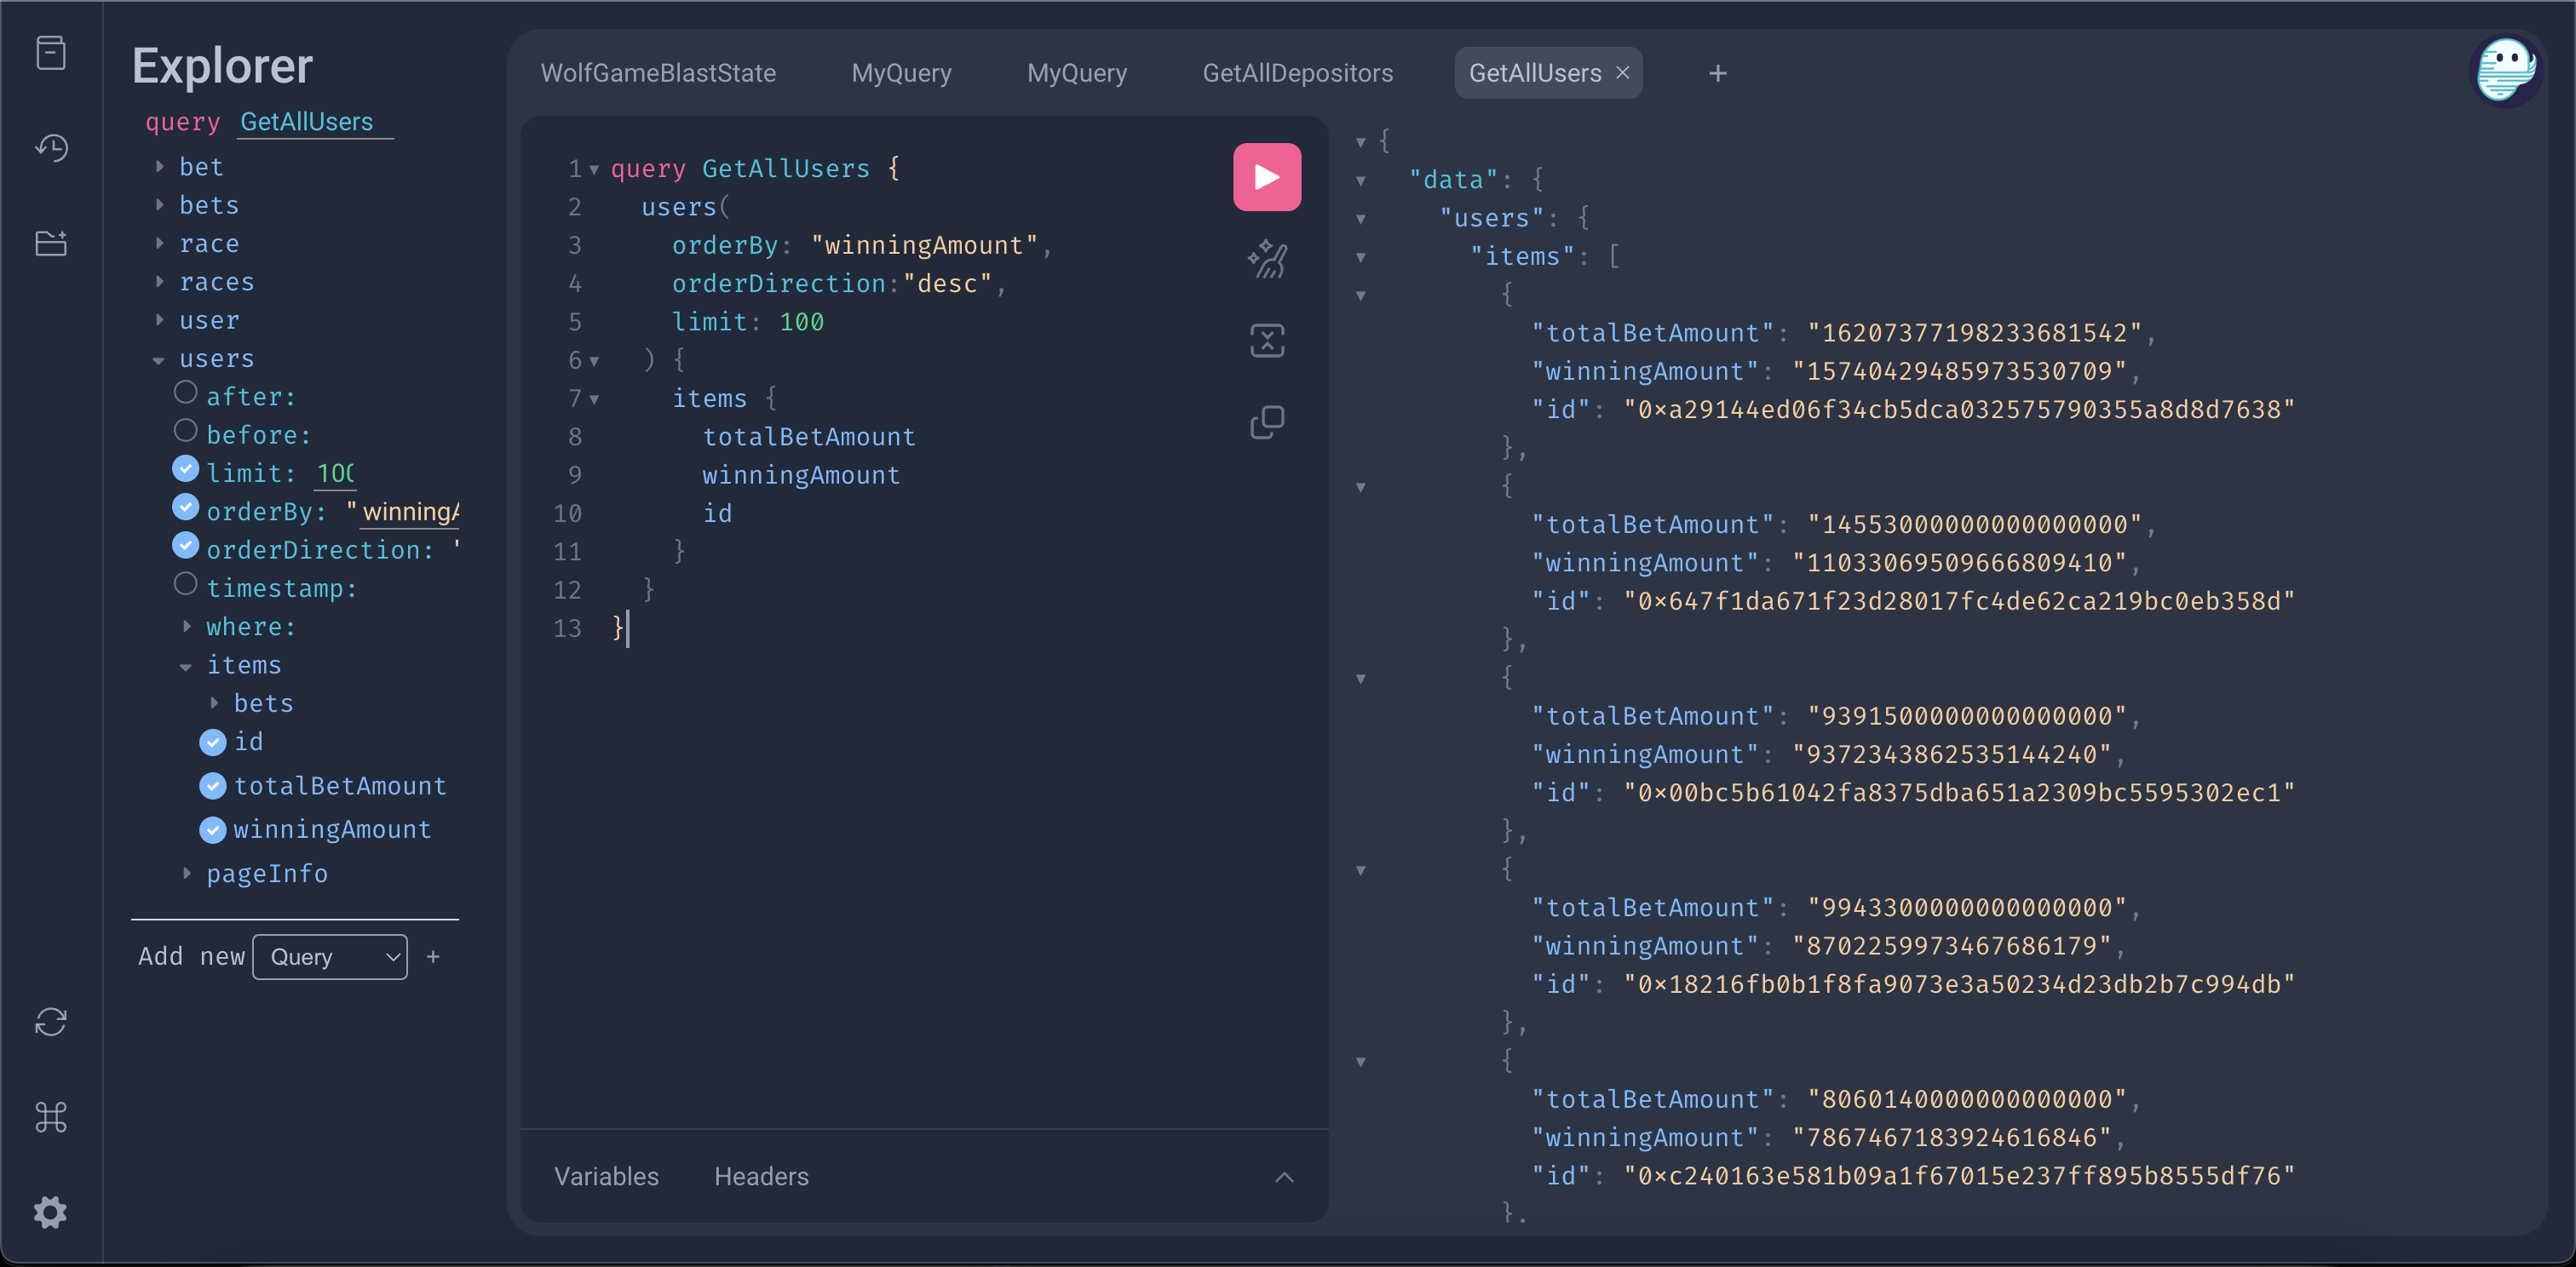Image resolution: width=2576 pixels, height=1267 pixels.
Task: Uncheck the winningAmount field
Action: coord(213,829)
